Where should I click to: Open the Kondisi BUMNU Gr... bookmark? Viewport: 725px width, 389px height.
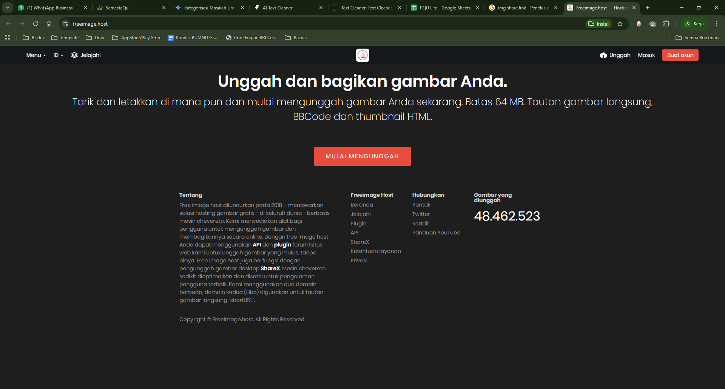click(x=193, y=38)
